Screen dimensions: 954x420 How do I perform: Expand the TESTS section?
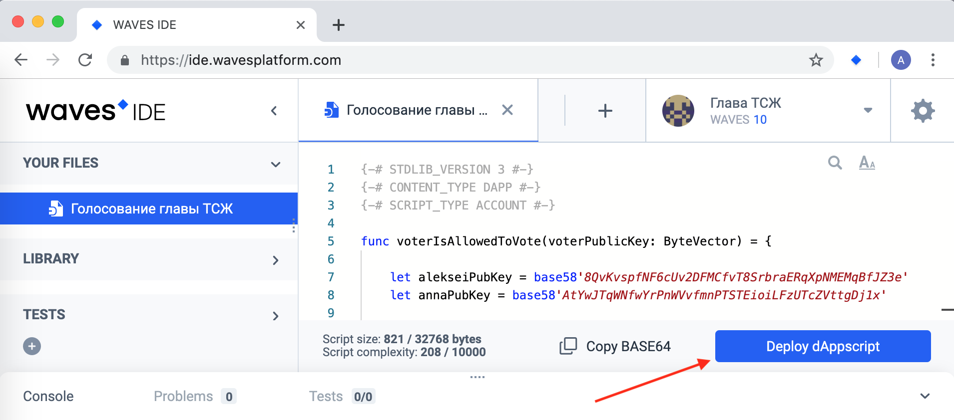(x=276, y=316)
